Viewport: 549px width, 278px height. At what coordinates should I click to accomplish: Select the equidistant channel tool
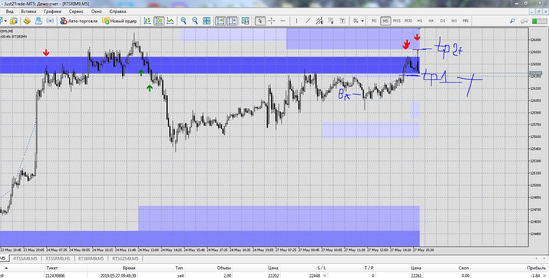click(x=319, y=21)
